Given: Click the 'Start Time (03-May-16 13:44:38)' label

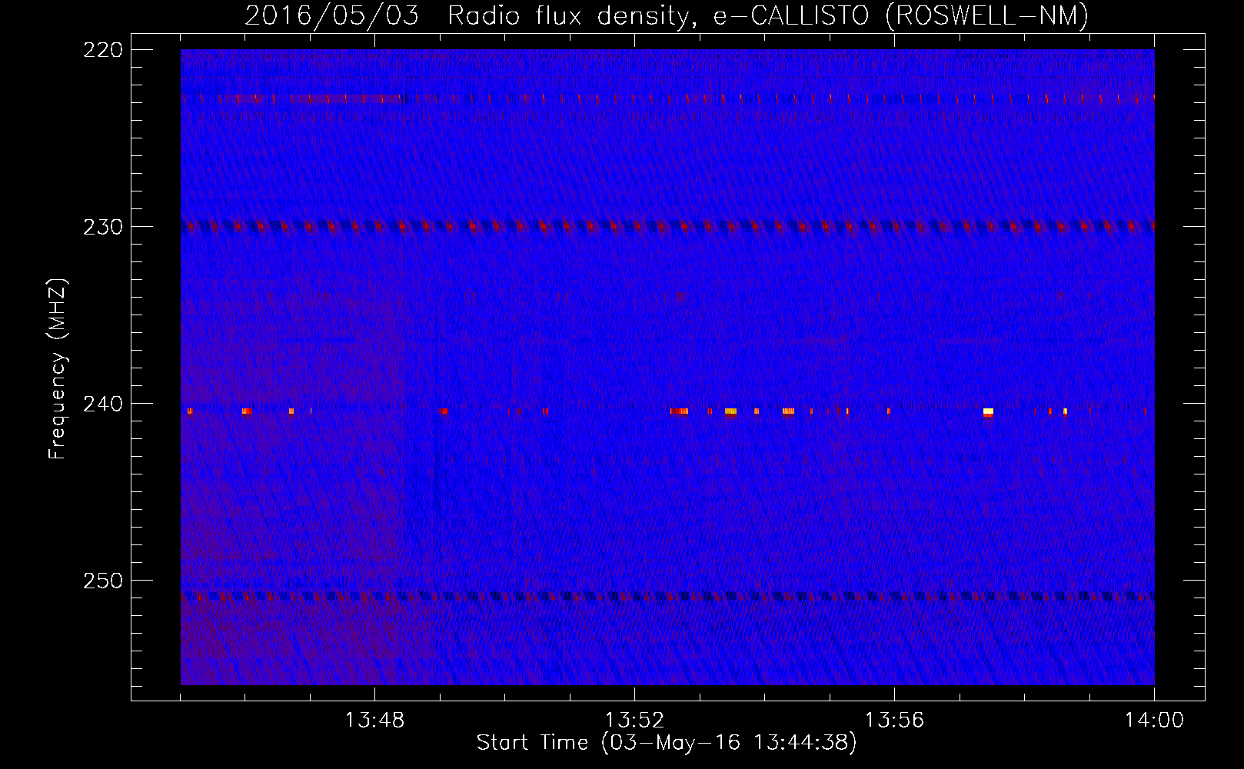Looking at the screenshot, I should (x=666, y=743).
